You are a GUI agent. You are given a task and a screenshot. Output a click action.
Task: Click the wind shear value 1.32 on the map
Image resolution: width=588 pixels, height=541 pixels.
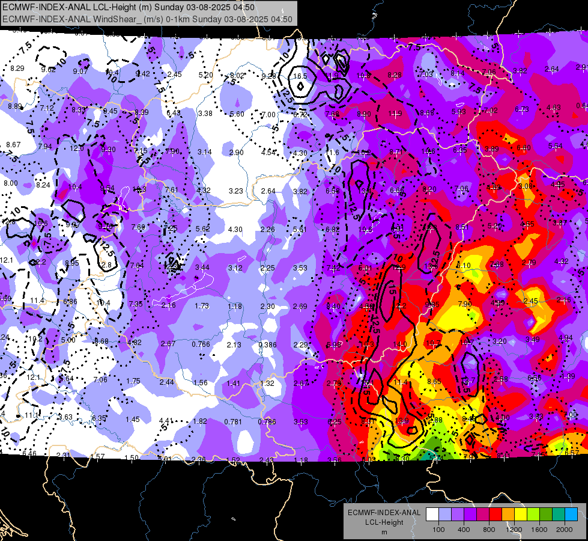(x=267, y=384)
